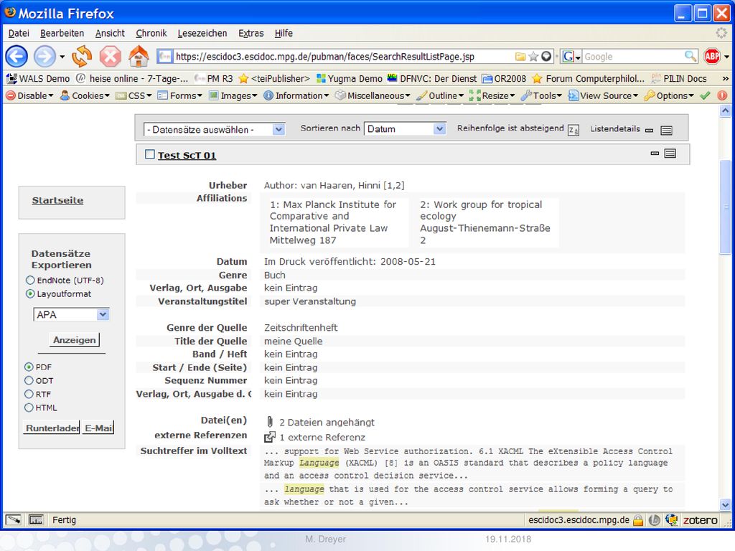Open the Sortieren nach Datum dropdown
Image resolution: width=735 pixels, height=551 pixels.
click(405, 129)
